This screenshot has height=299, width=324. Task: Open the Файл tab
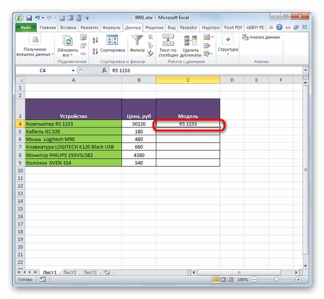[x=26, y=28]
